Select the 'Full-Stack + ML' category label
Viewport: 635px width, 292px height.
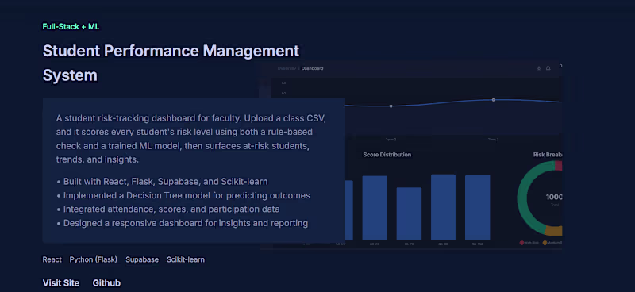71,27
